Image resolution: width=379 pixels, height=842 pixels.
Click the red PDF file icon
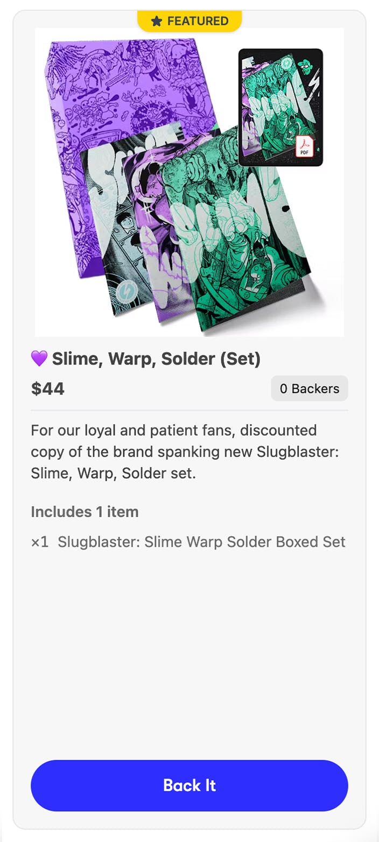click(304, 146)
